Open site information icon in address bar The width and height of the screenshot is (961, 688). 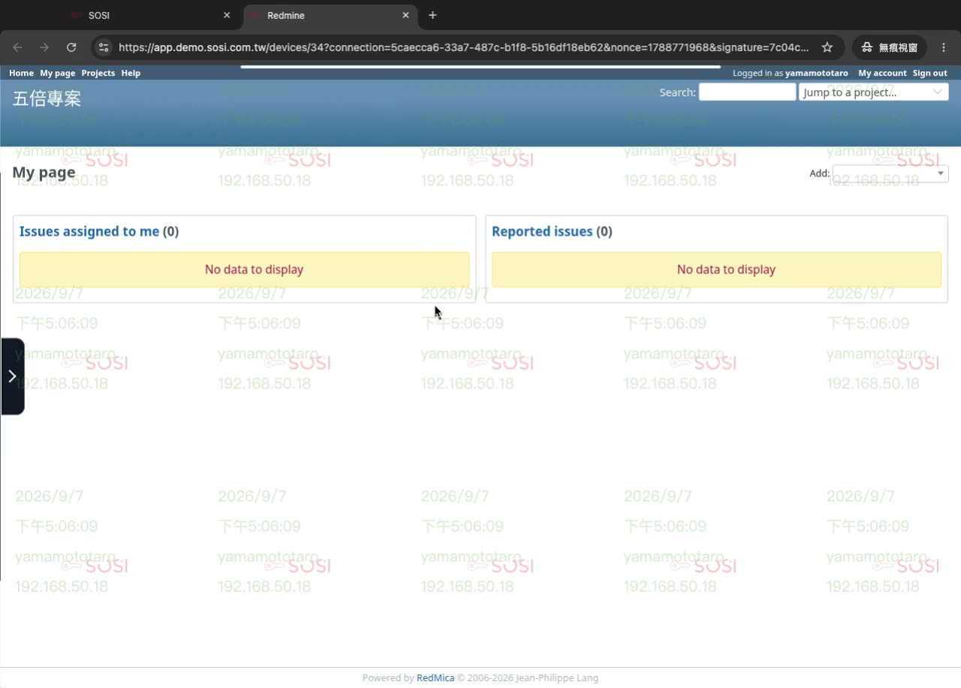[104, 47]
